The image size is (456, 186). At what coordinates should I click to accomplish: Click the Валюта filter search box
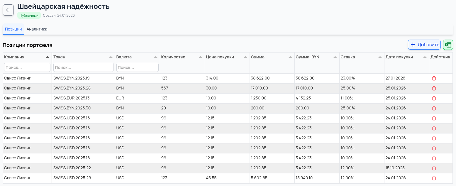(x=137, y=67)
